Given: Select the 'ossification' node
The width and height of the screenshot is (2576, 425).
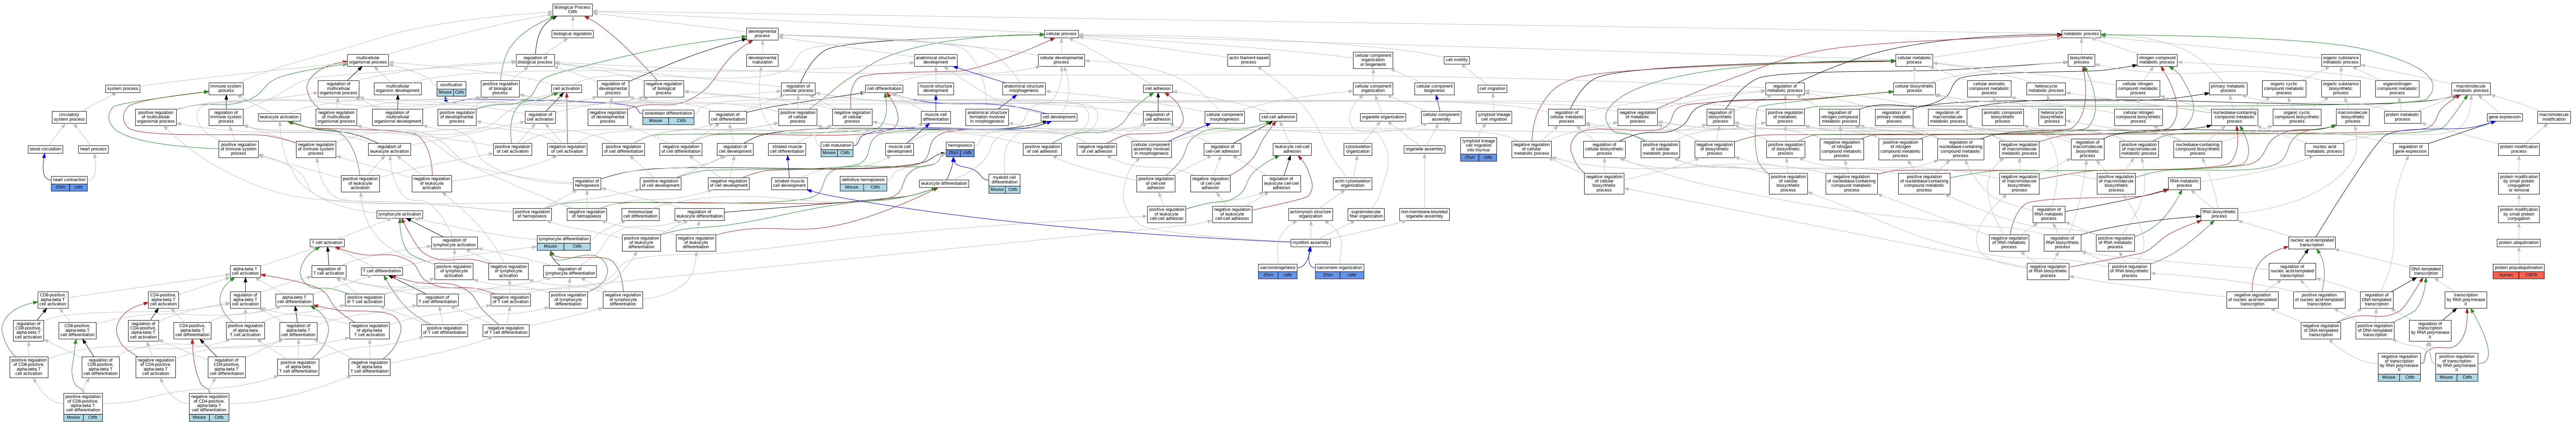Looking at the screenshot, I should (451, 85).
